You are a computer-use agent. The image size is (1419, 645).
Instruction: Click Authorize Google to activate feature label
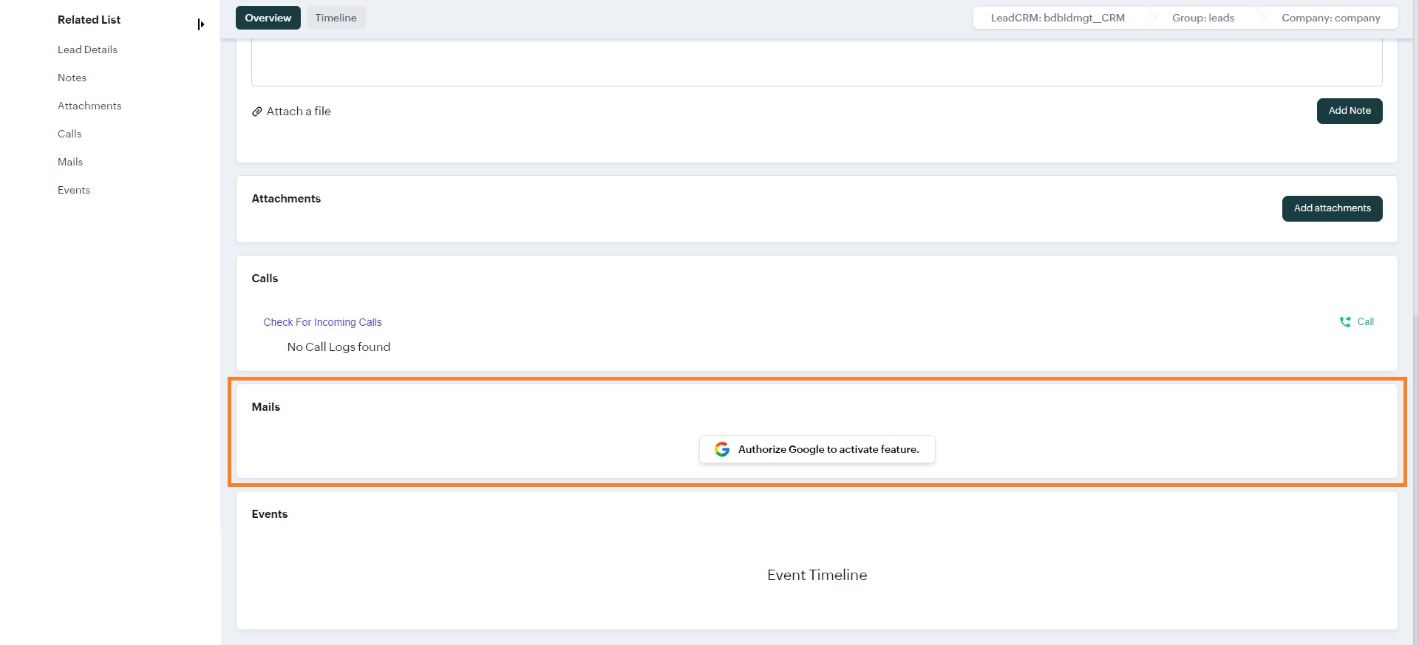click(828, 449)
